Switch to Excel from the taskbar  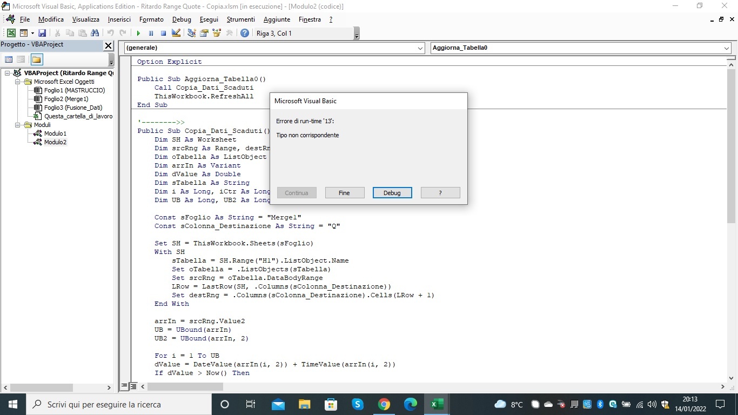point(437,404)
